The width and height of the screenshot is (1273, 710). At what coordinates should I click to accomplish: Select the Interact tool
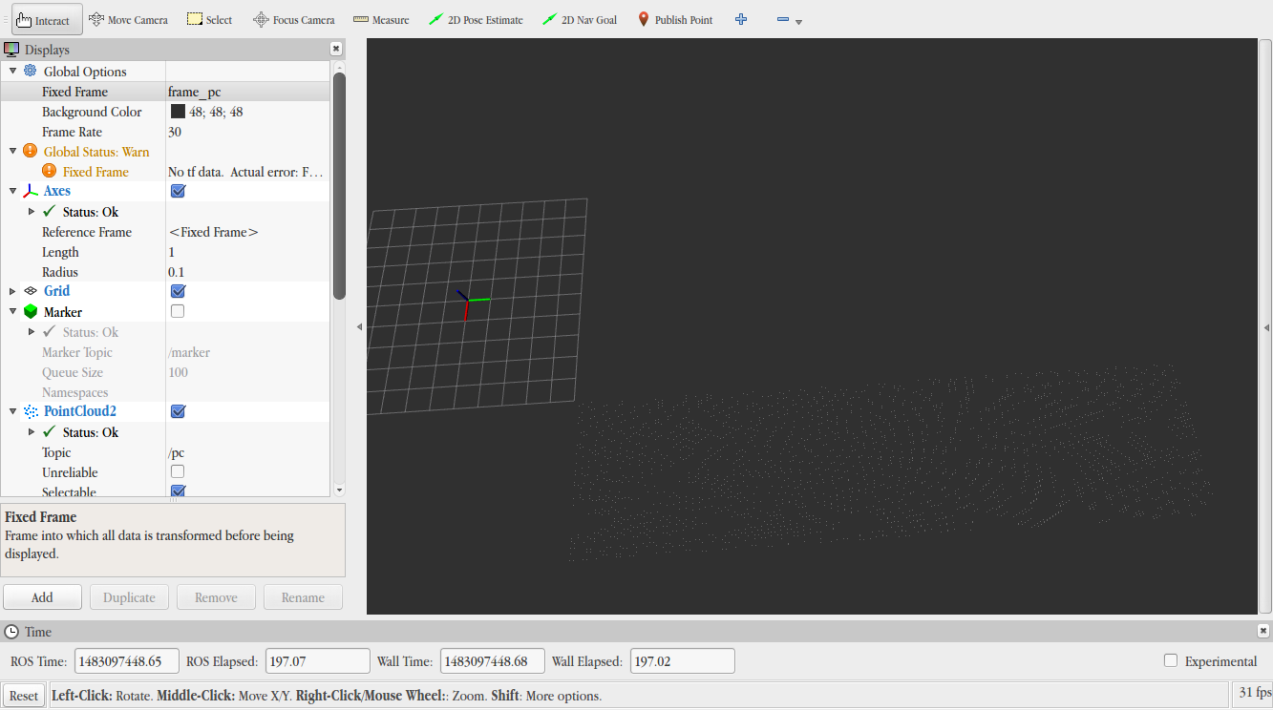[43, 20]
